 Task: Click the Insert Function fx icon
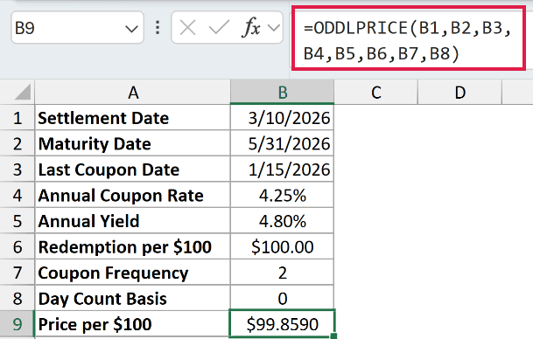(x=251, y=27)
